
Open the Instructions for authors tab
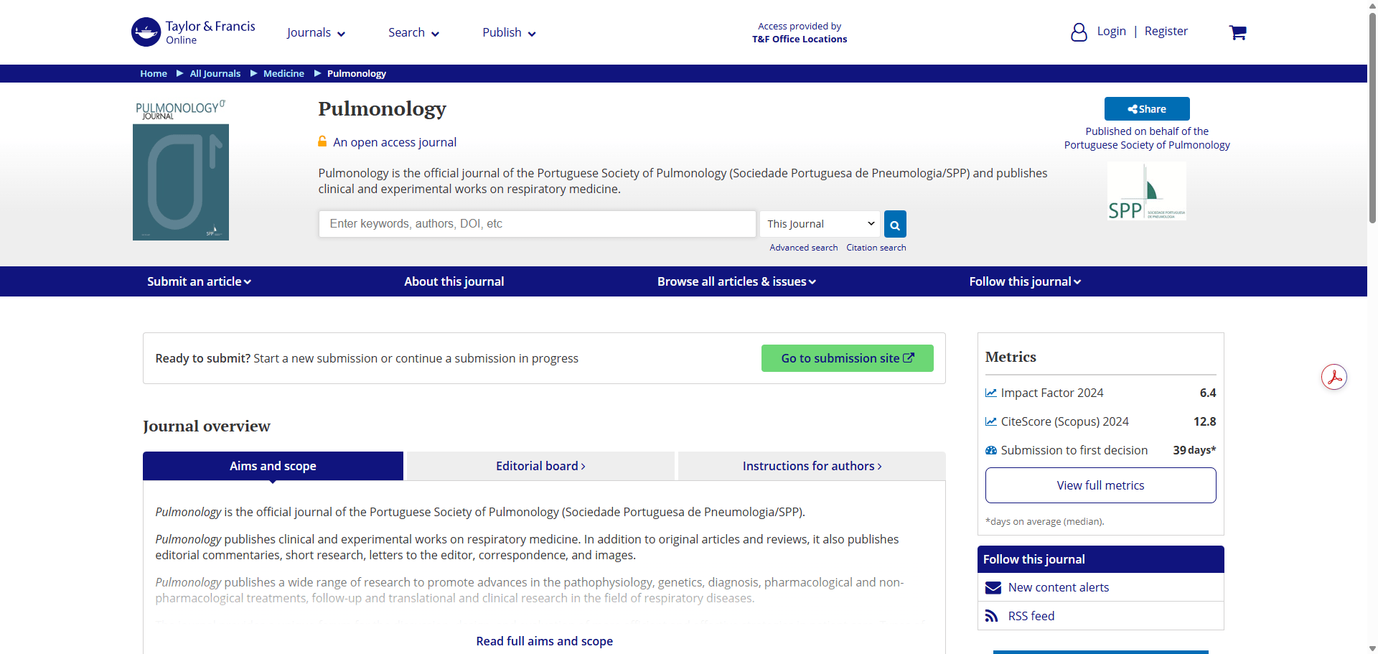tap(812, 466)
